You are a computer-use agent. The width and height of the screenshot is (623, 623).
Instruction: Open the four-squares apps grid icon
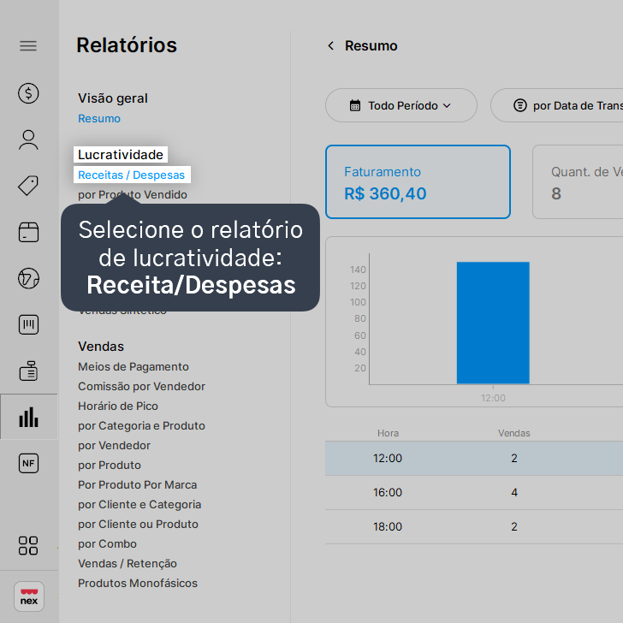(x=28, y=545)
